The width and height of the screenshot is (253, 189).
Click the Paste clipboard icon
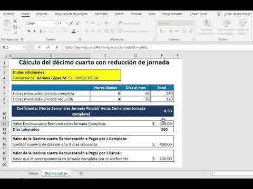[7, 24]
